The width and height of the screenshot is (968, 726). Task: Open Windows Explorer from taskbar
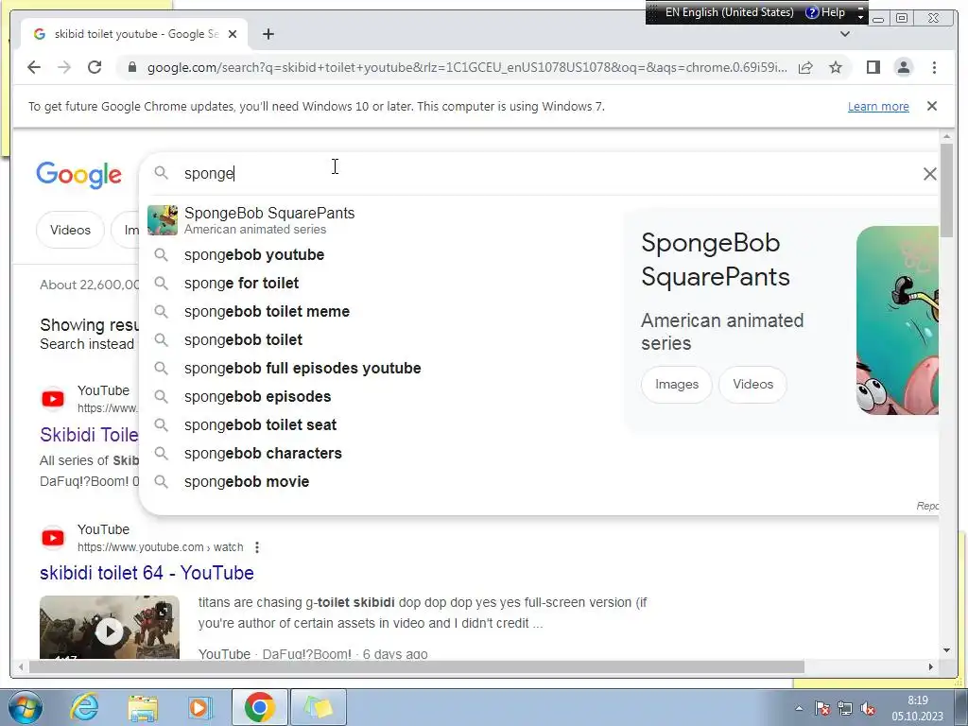[143, 707]
